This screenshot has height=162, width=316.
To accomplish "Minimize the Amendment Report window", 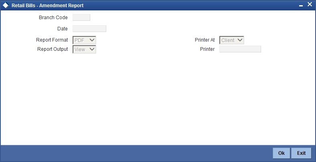I will click(x=301, y=6).
